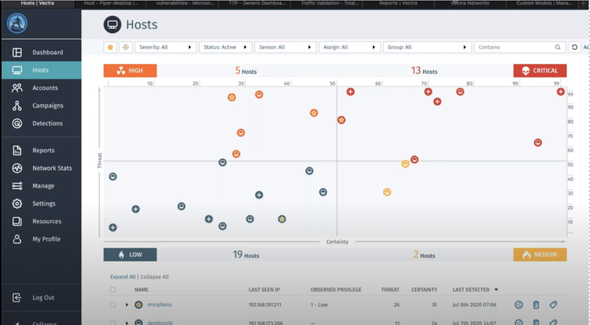Select yellow medium dot near threat 50
590x325 pixels.
[405, 164]
